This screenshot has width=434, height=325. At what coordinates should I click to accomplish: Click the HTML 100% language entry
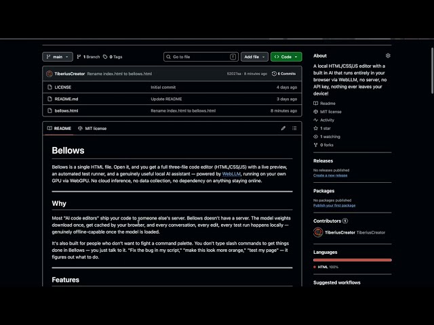click(x=326, y=267)
